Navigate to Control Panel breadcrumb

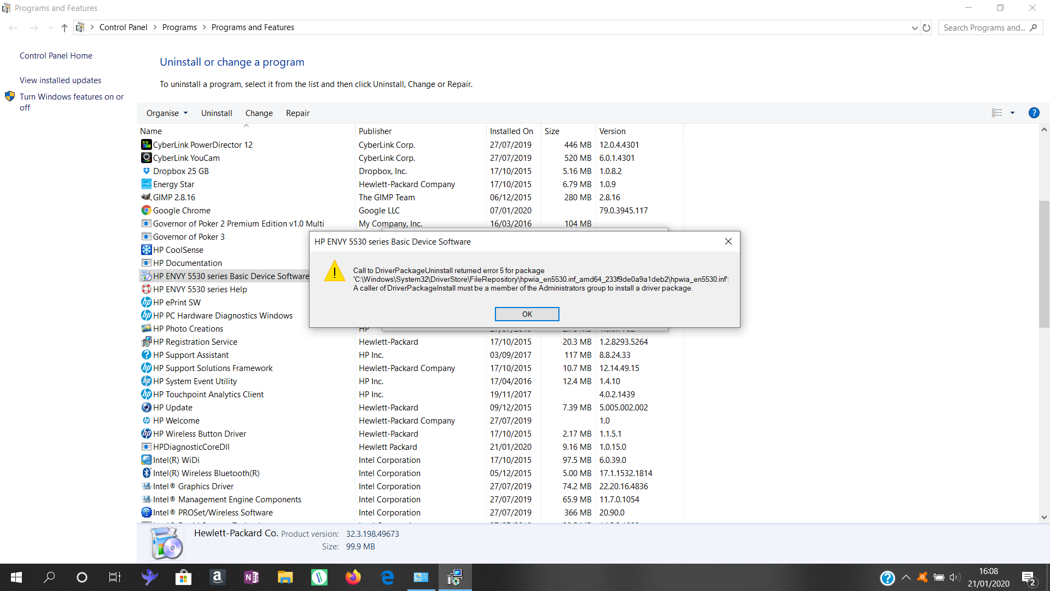(123, 27)
